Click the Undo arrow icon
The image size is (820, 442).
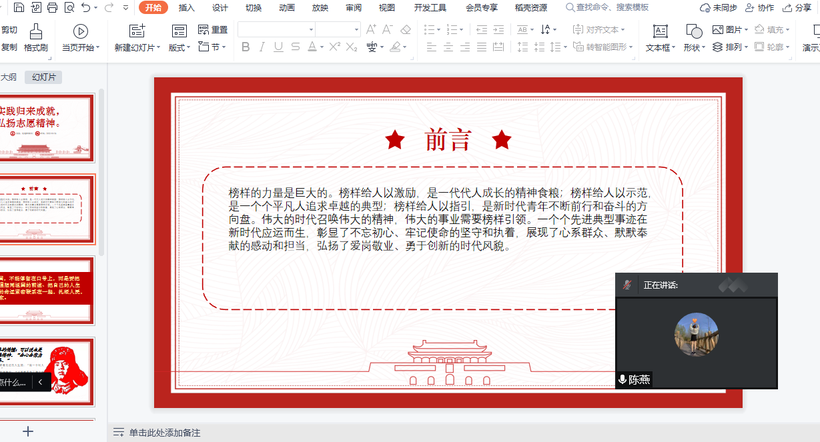pos(86,8)
